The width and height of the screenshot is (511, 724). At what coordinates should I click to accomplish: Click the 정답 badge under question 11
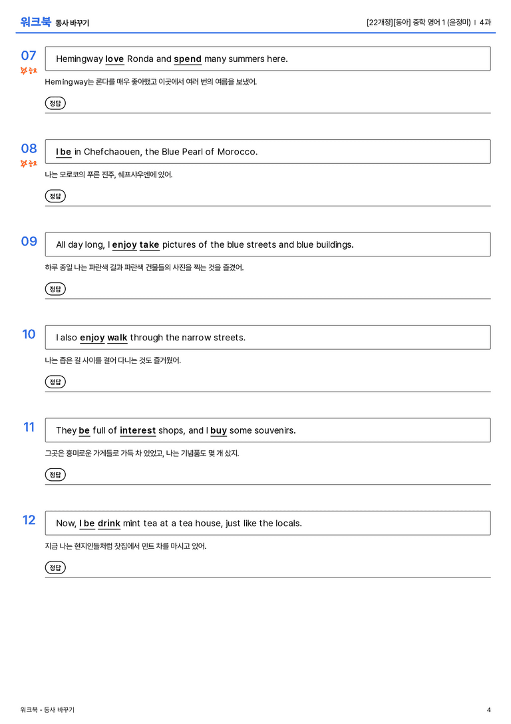(55, 475)
